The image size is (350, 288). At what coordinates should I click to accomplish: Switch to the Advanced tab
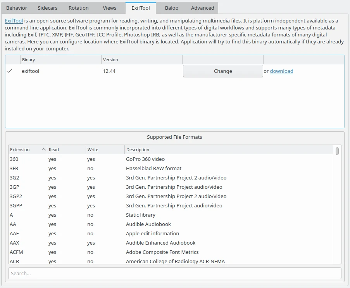pyautogui.click(x=202, y=8)
